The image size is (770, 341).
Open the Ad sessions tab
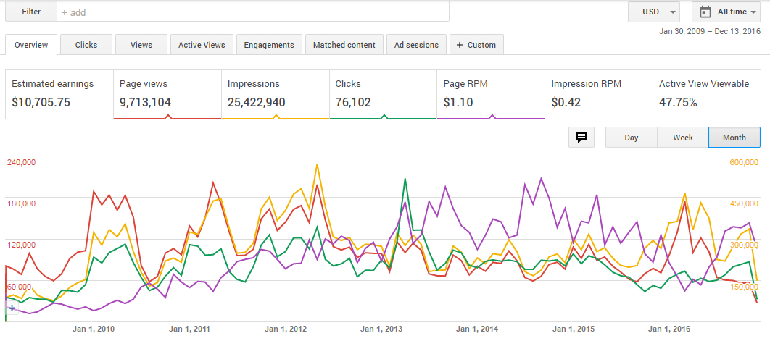coord(416,45)
